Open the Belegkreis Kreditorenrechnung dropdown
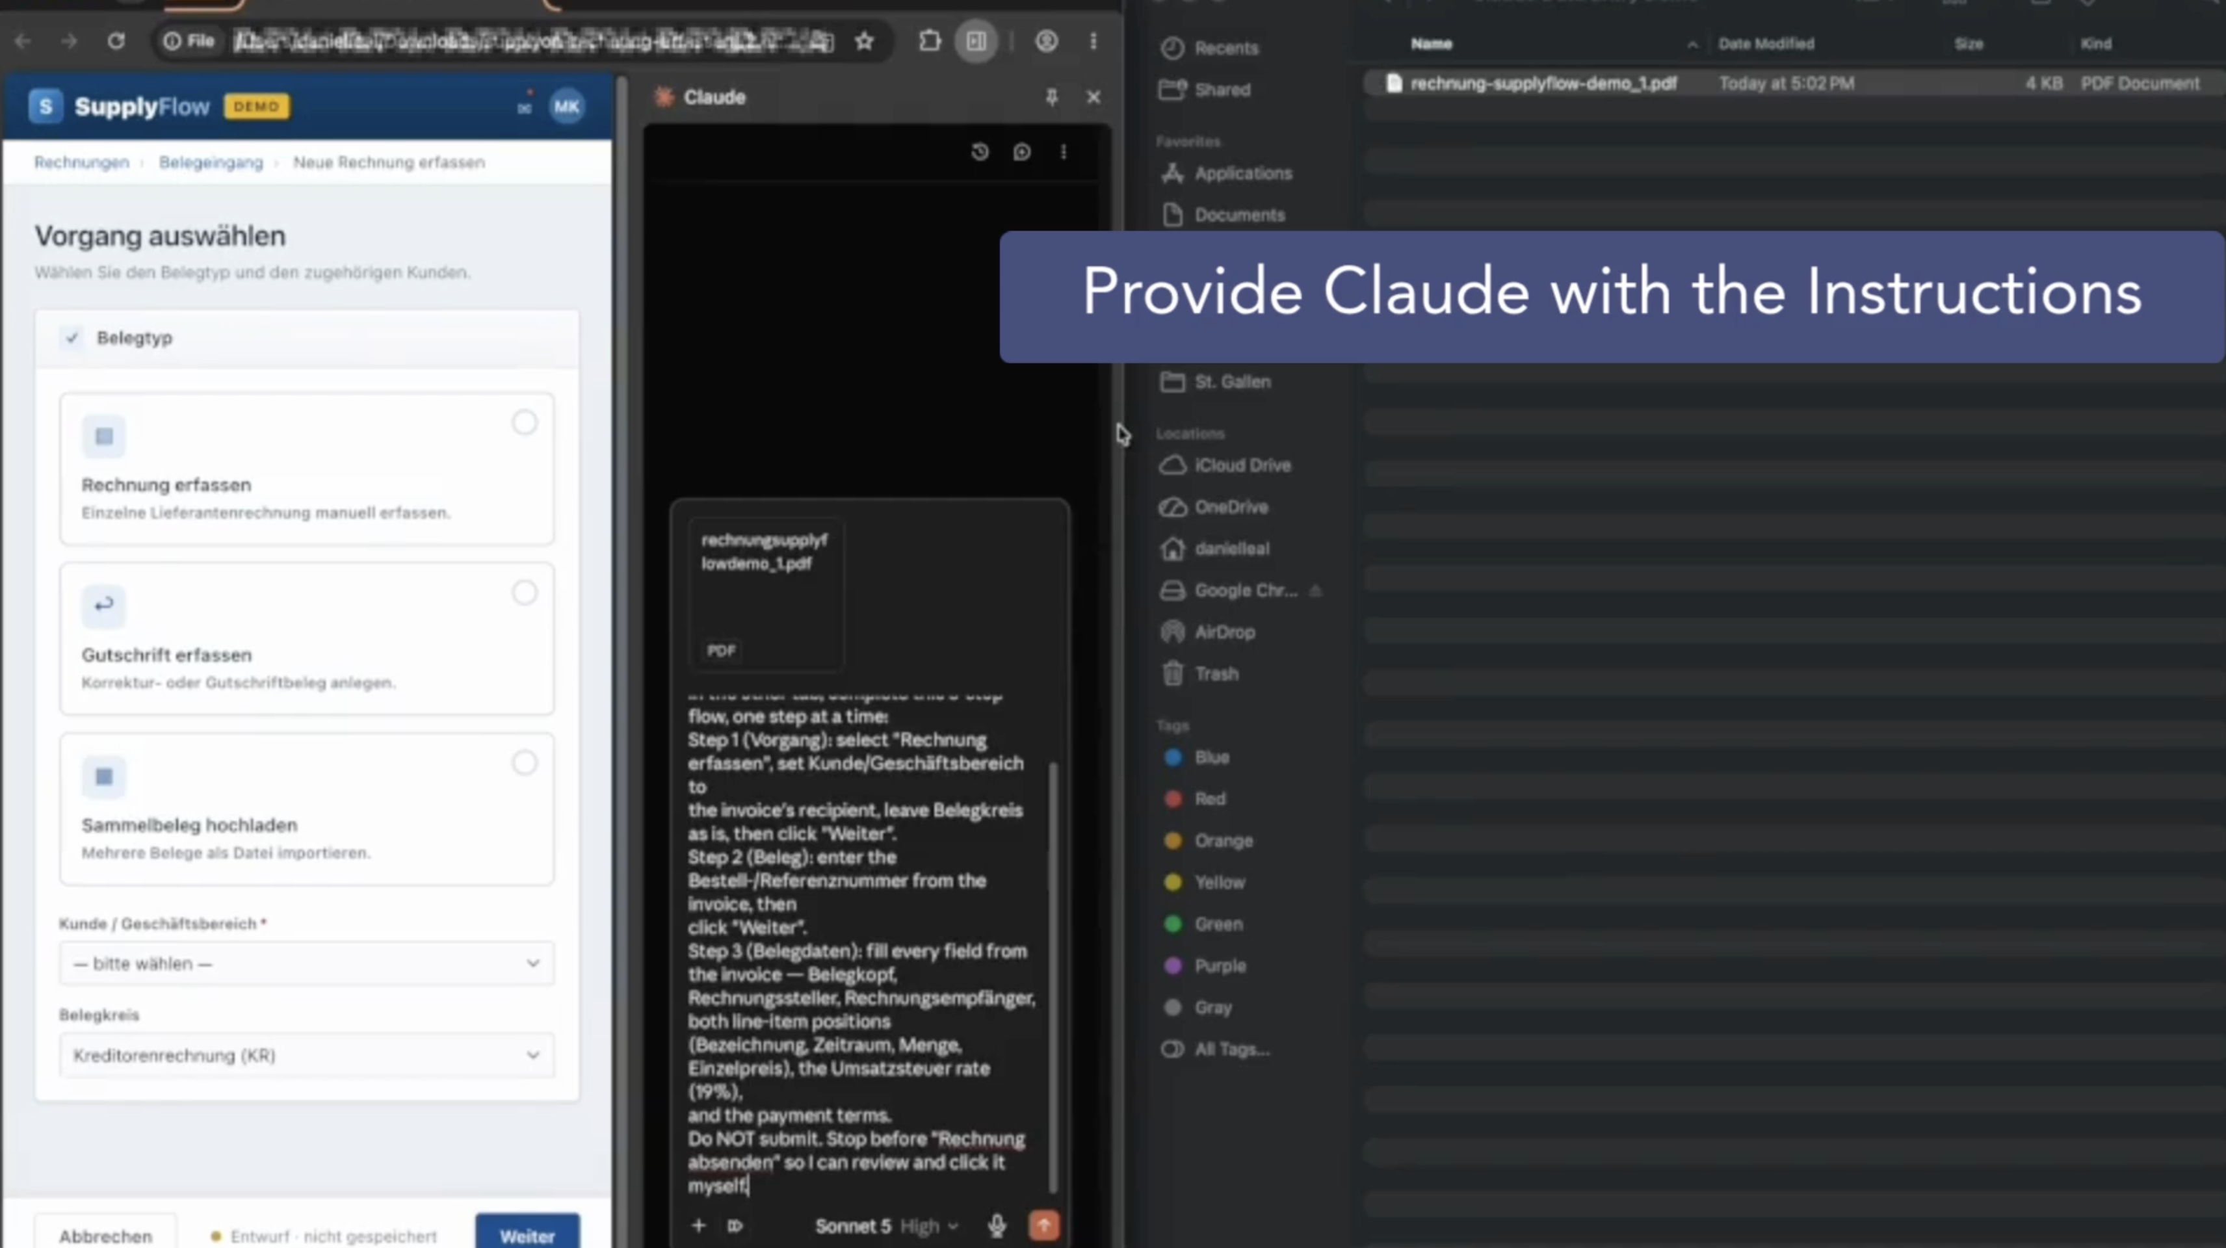This screenshot has height=1248, width=2226. pyautogui.click(x=307, y=1055)
